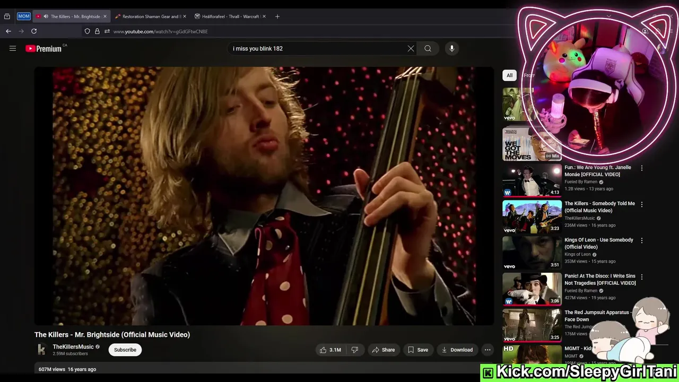The width and height of the screenshot is (679, 382).
Task: Dislike the Mr. Brightside video
Action: point(355,350)
